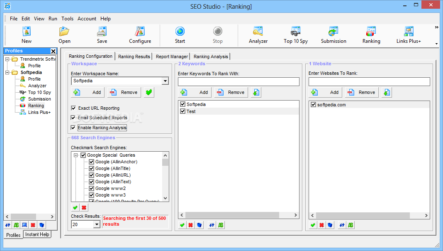443x251 pixels.
Task: Start the ranking run
Action: pos(180,35)
